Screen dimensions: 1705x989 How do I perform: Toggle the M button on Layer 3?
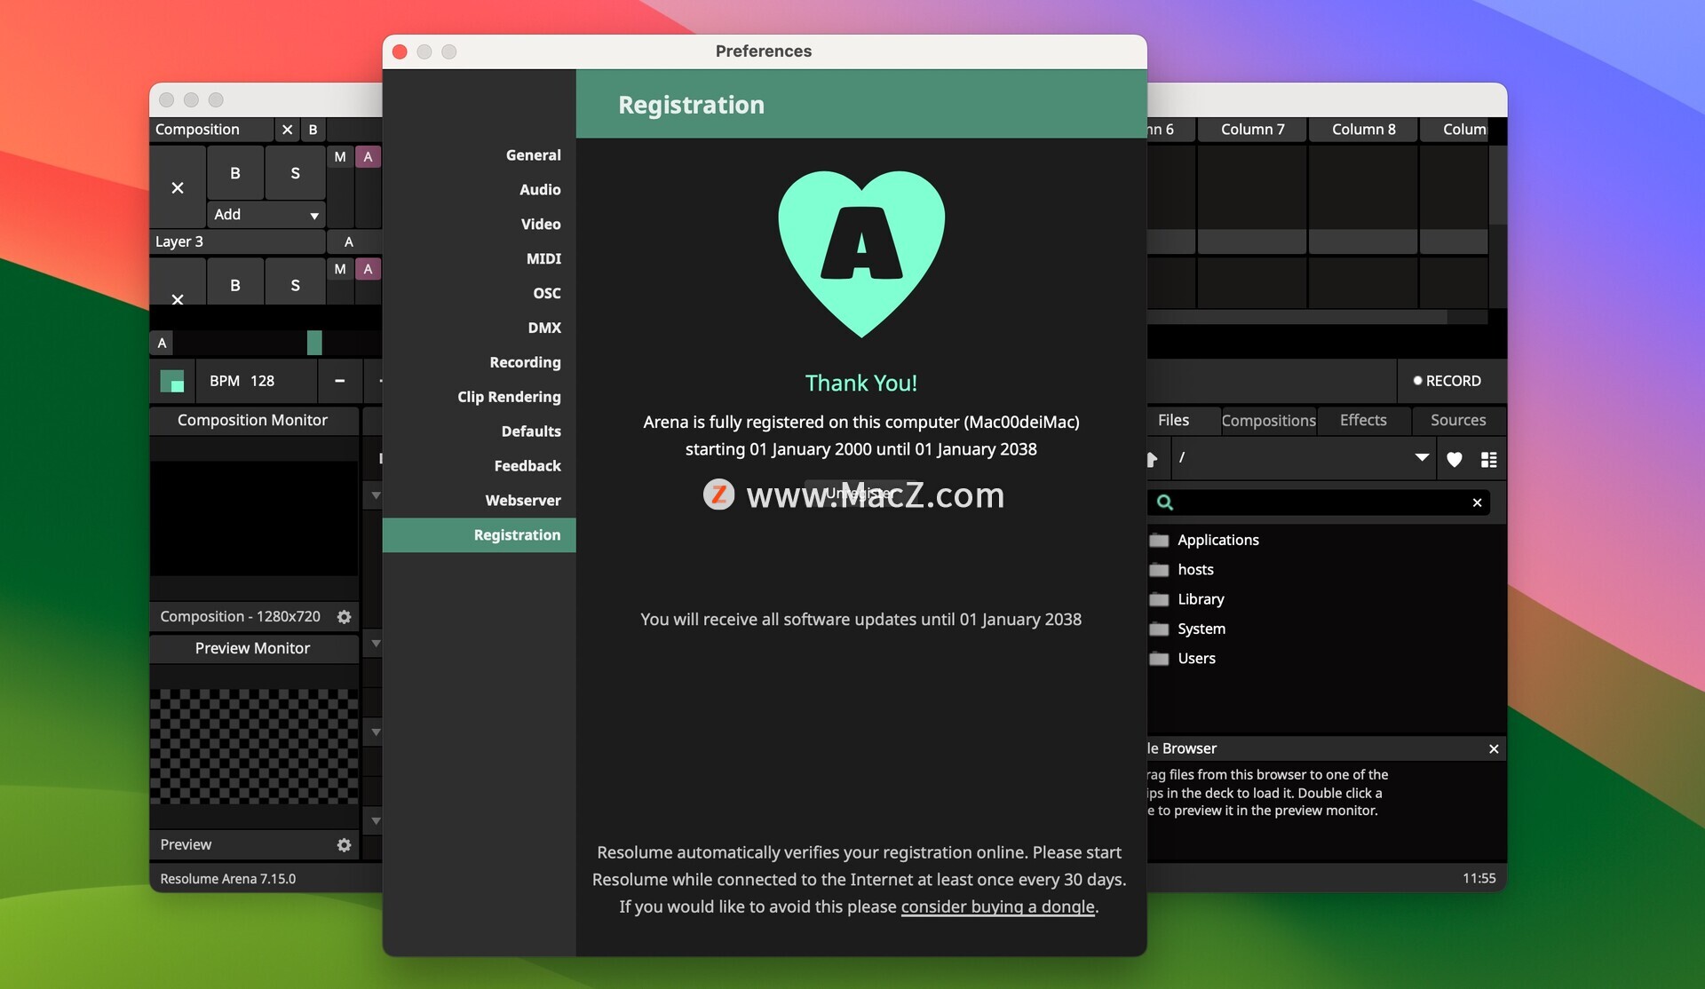pos(340,269)
